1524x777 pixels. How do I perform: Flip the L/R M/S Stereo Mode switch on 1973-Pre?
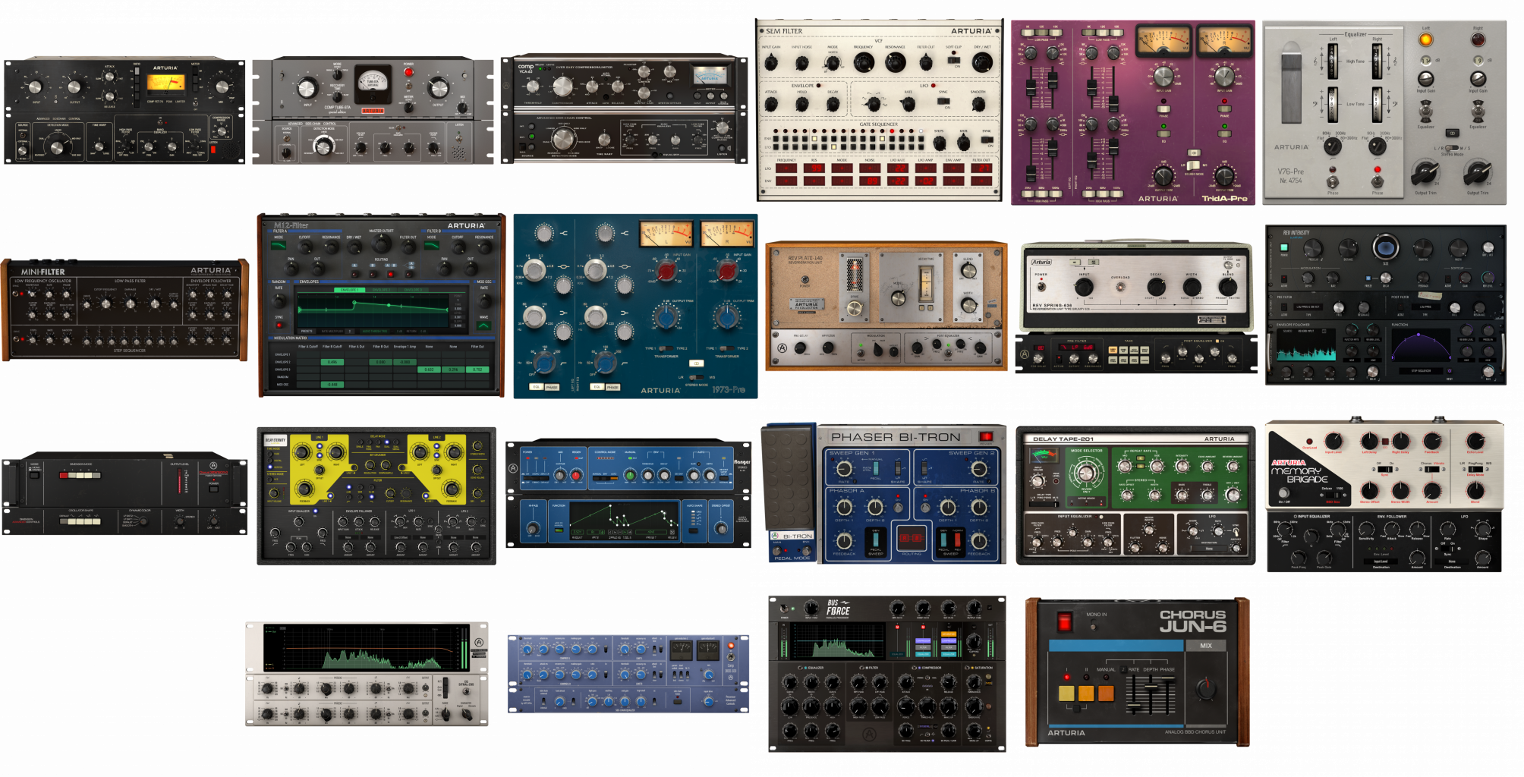[x=697, y=377]
